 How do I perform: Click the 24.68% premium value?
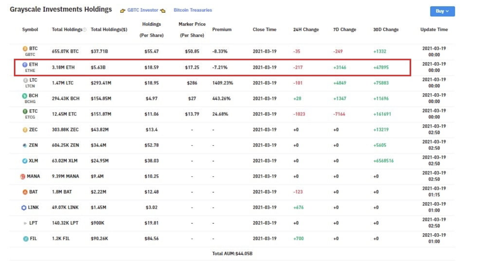click(220, 114)
